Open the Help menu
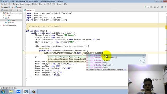The width and height of the screenshot is (167, 94). pos(65,4)
